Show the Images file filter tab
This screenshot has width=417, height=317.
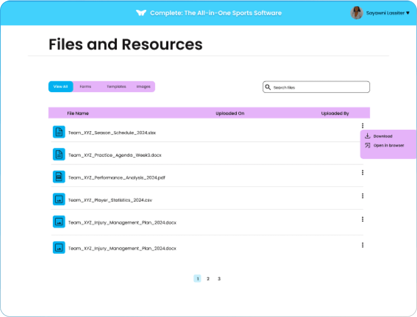143,87
